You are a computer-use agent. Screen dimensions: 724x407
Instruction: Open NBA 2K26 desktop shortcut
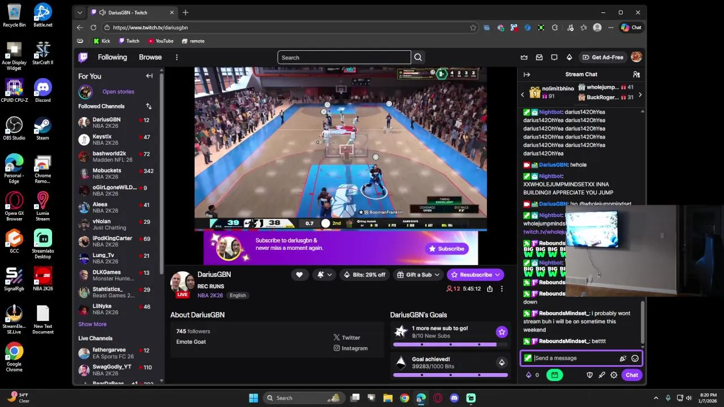coord(43,278)
